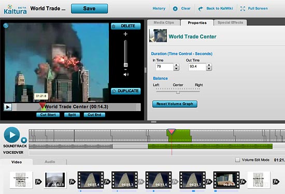Mute audio with the speaker icon
Image resolution: width=285 pixels, height=194 pixels.
pos(126,74)
